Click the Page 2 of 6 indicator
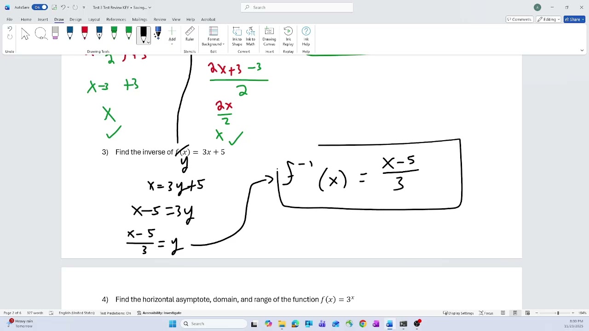589x331 pixels. click(12, 313)
